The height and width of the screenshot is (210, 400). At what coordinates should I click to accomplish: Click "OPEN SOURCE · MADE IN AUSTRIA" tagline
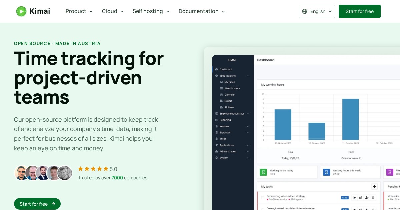point(57,43)
